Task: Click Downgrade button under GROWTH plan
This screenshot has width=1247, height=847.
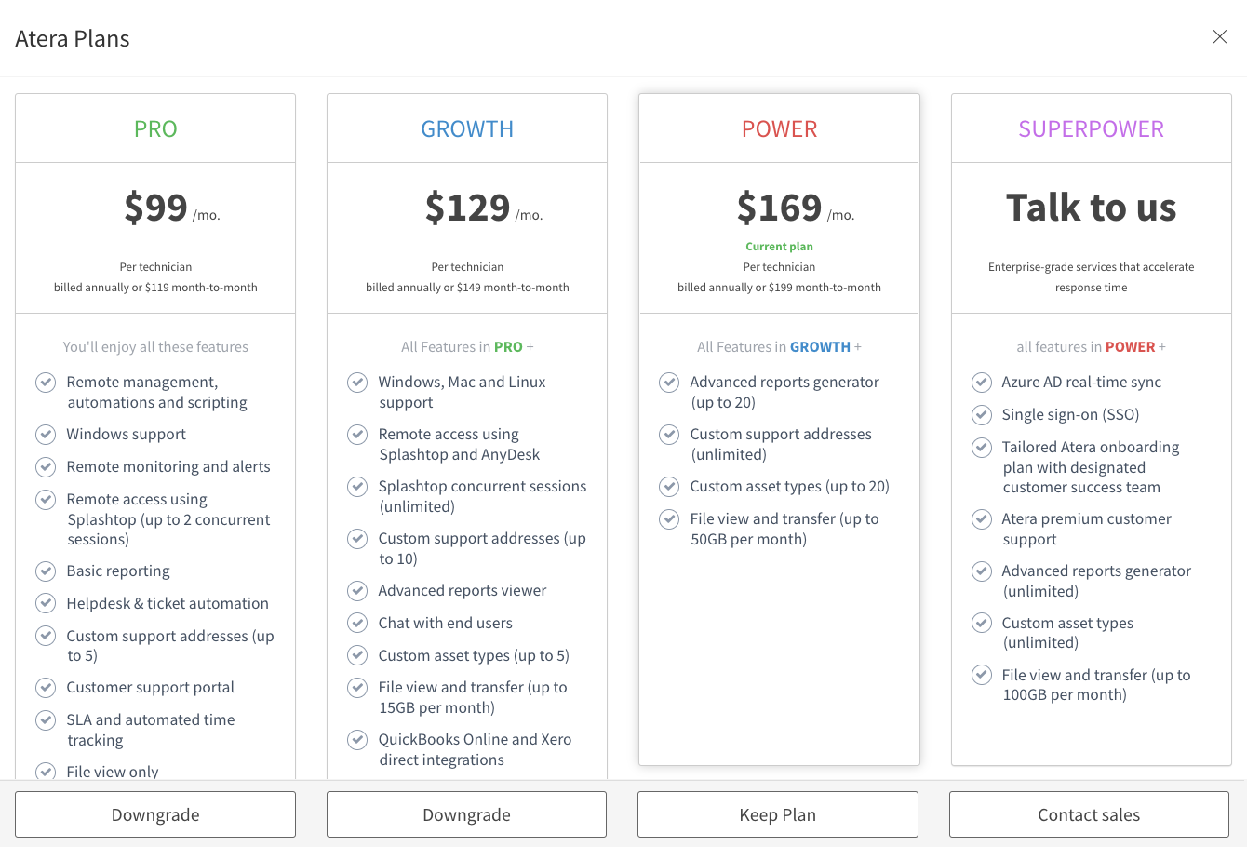Action: [x=466, y=814]
